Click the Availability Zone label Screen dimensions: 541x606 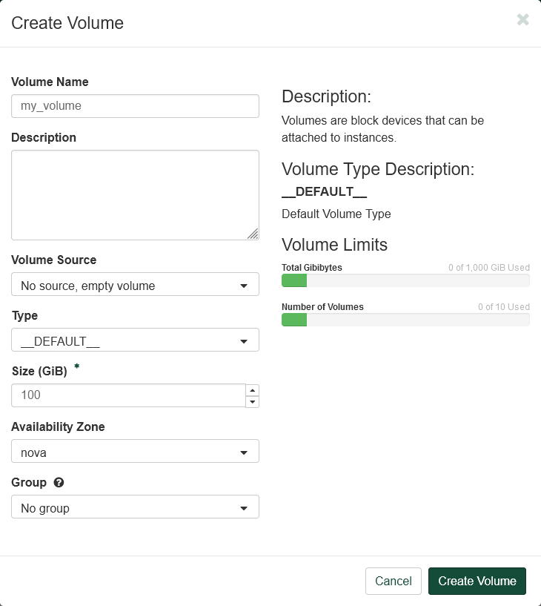58,426
